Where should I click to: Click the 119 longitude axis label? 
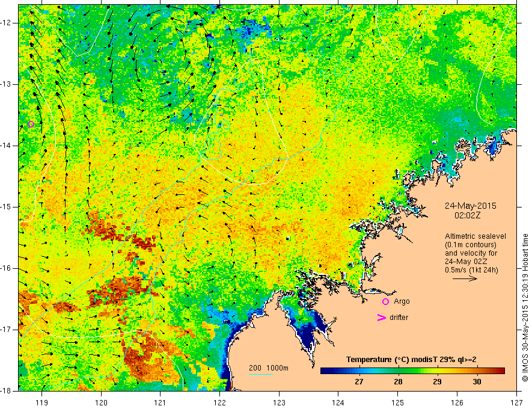pos(42,402)
